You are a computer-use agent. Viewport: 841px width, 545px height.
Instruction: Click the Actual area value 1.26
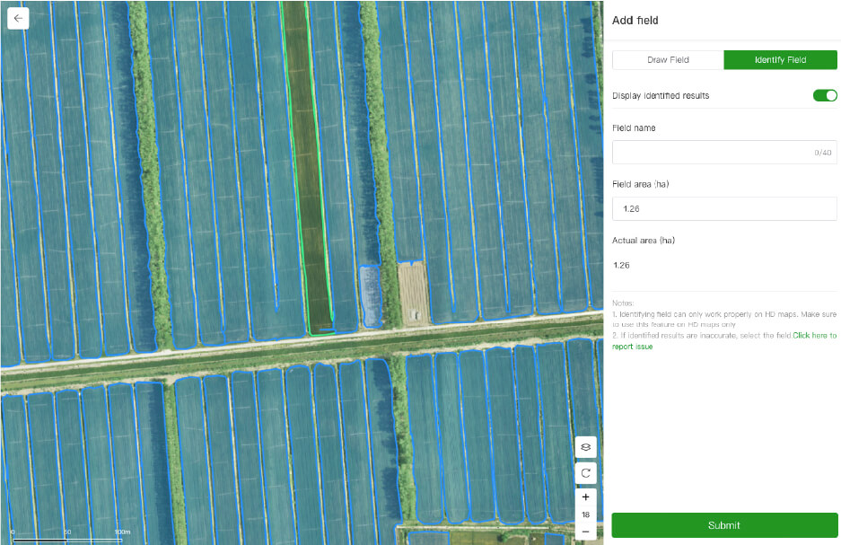point(621,265)
